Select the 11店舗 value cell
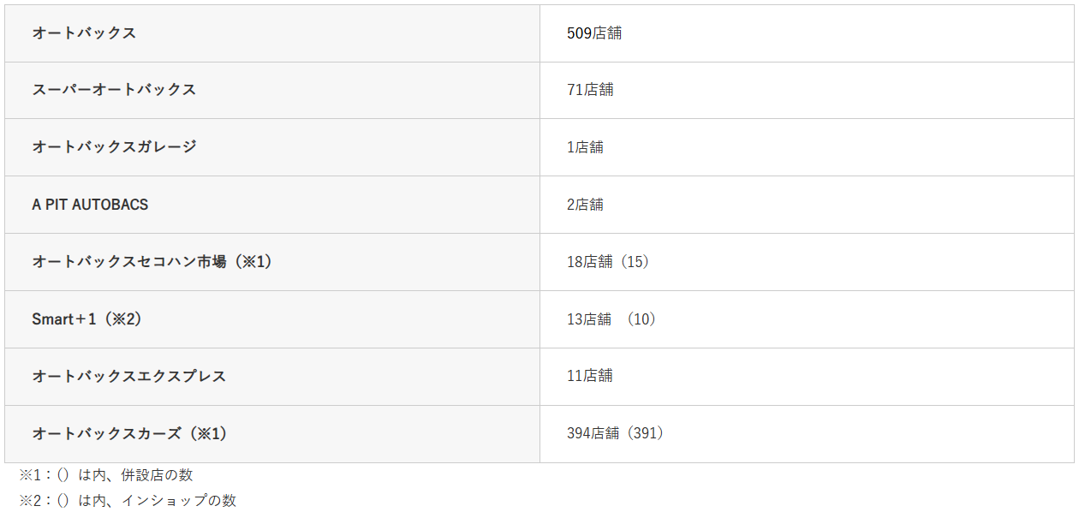 coord(589,376)
